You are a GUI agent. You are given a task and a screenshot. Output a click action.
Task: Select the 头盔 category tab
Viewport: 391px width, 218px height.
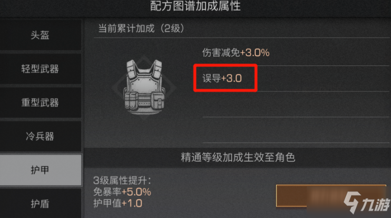pos(41,35)
